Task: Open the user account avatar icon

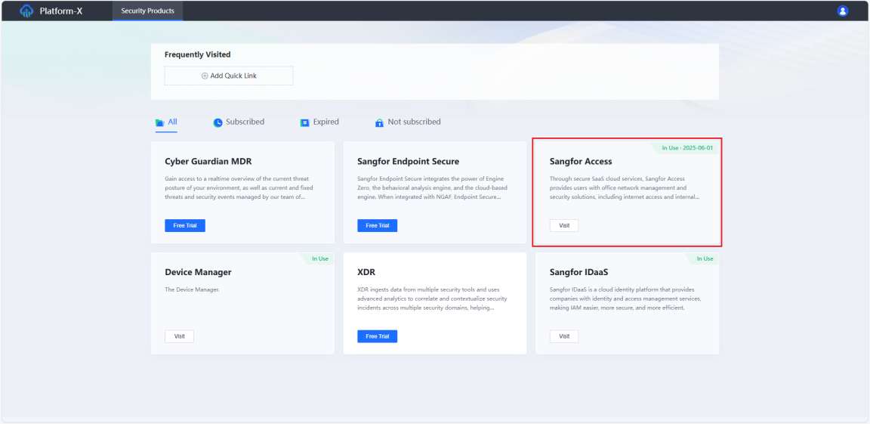Action: tap(843, 11)
